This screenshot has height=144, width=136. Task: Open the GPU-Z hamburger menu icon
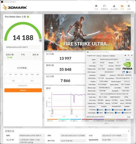pos(132,55)
